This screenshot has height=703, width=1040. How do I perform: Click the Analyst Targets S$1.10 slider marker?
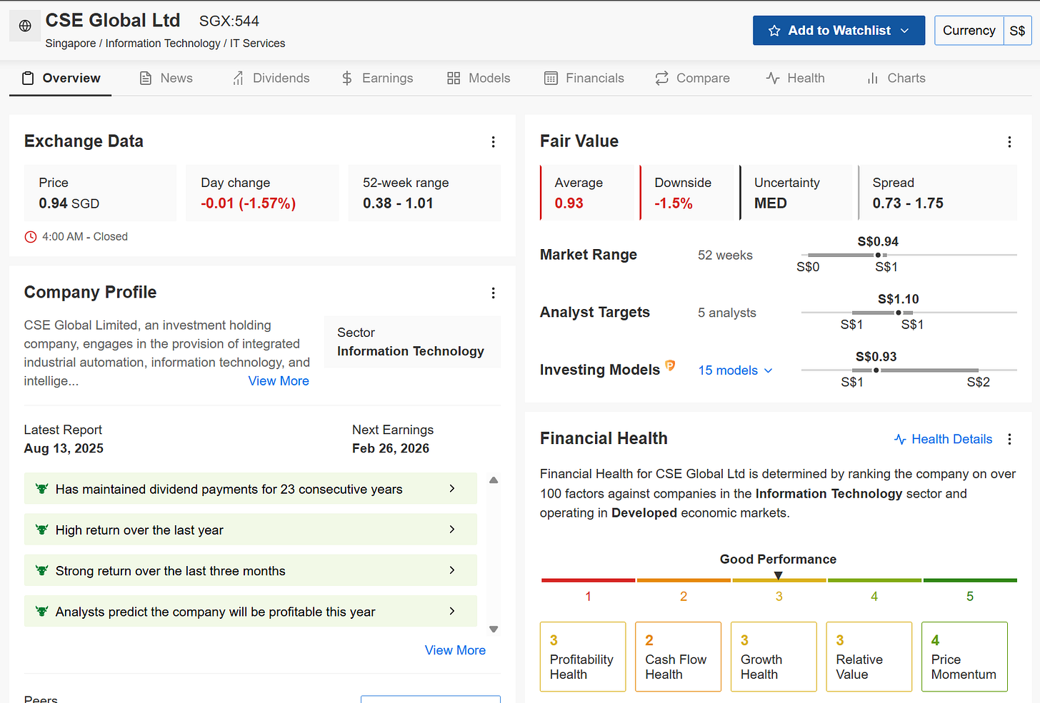(899, 313)
